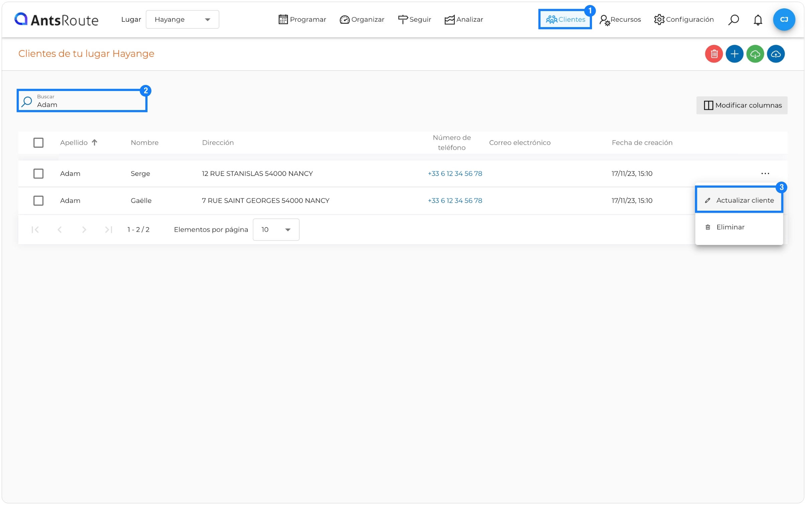The height and width of the screenshot is (505, 806).
Task: Click Serge Adam's phone number link
Action: point(455,174)
